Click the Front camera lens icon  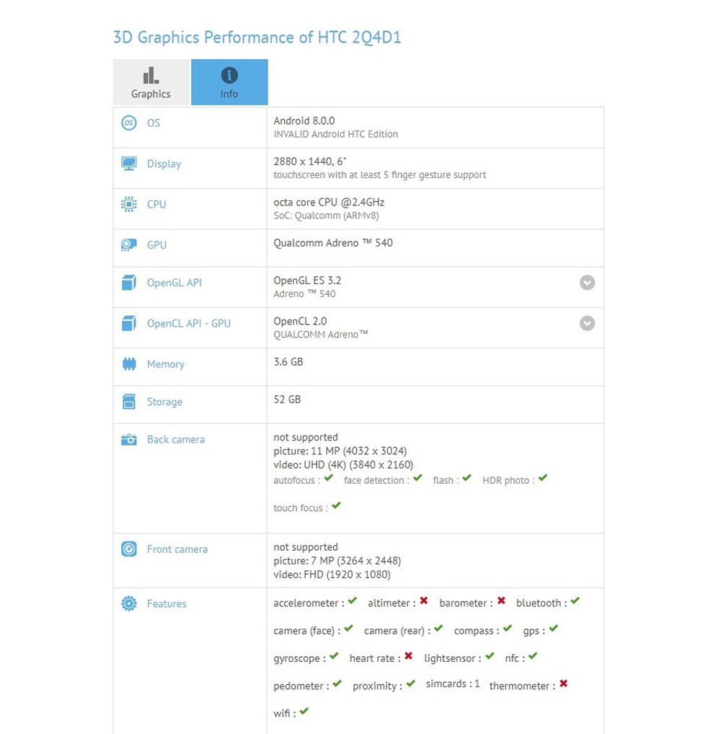(x=129, y=549)
